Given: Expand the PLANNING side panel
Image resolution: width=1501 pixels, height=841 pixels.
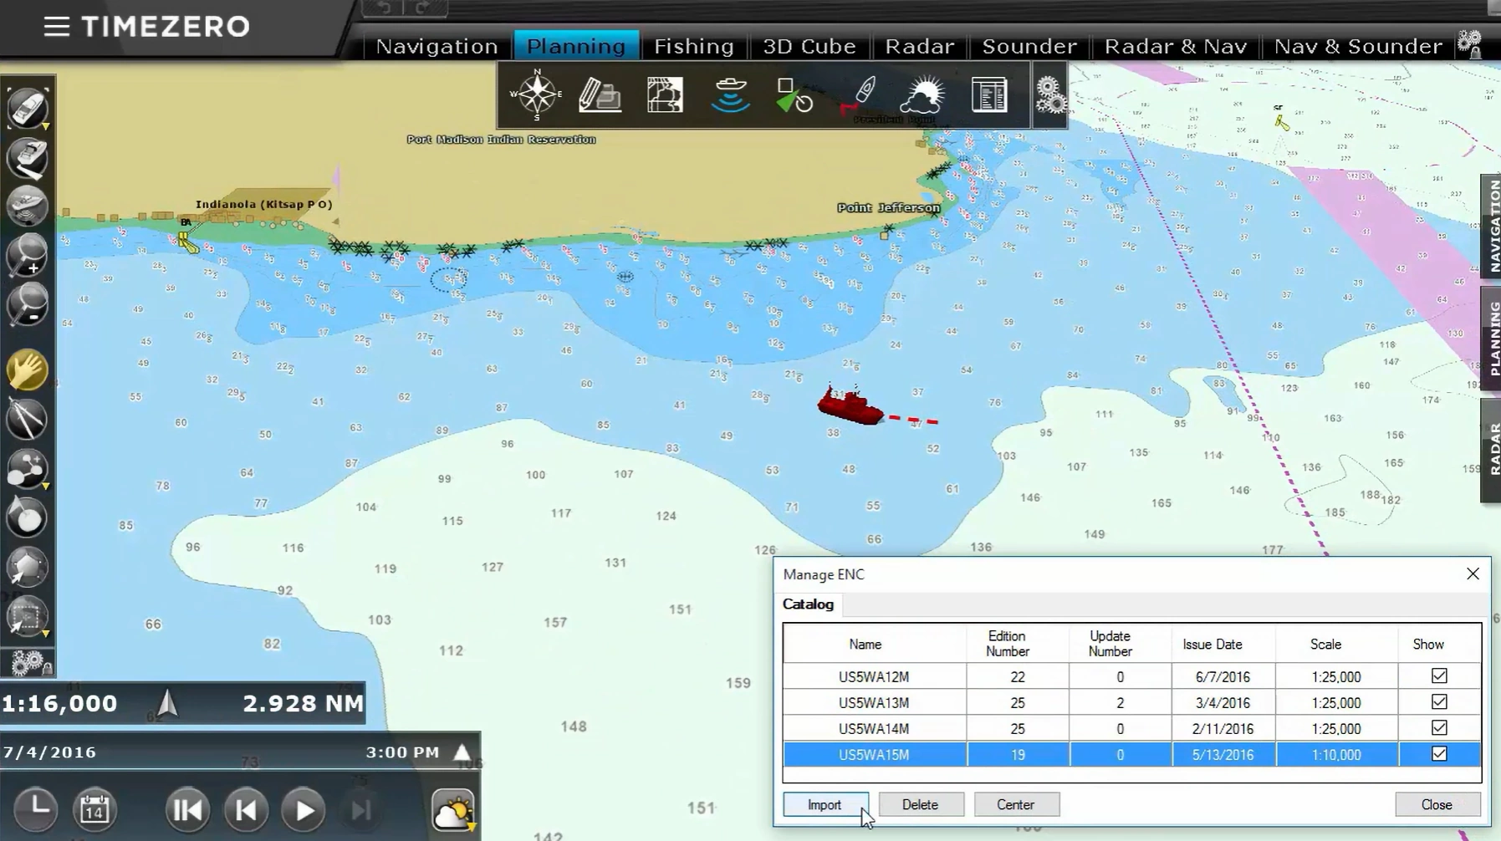Looking at the screenshot, I should [x=1491, y=339].
